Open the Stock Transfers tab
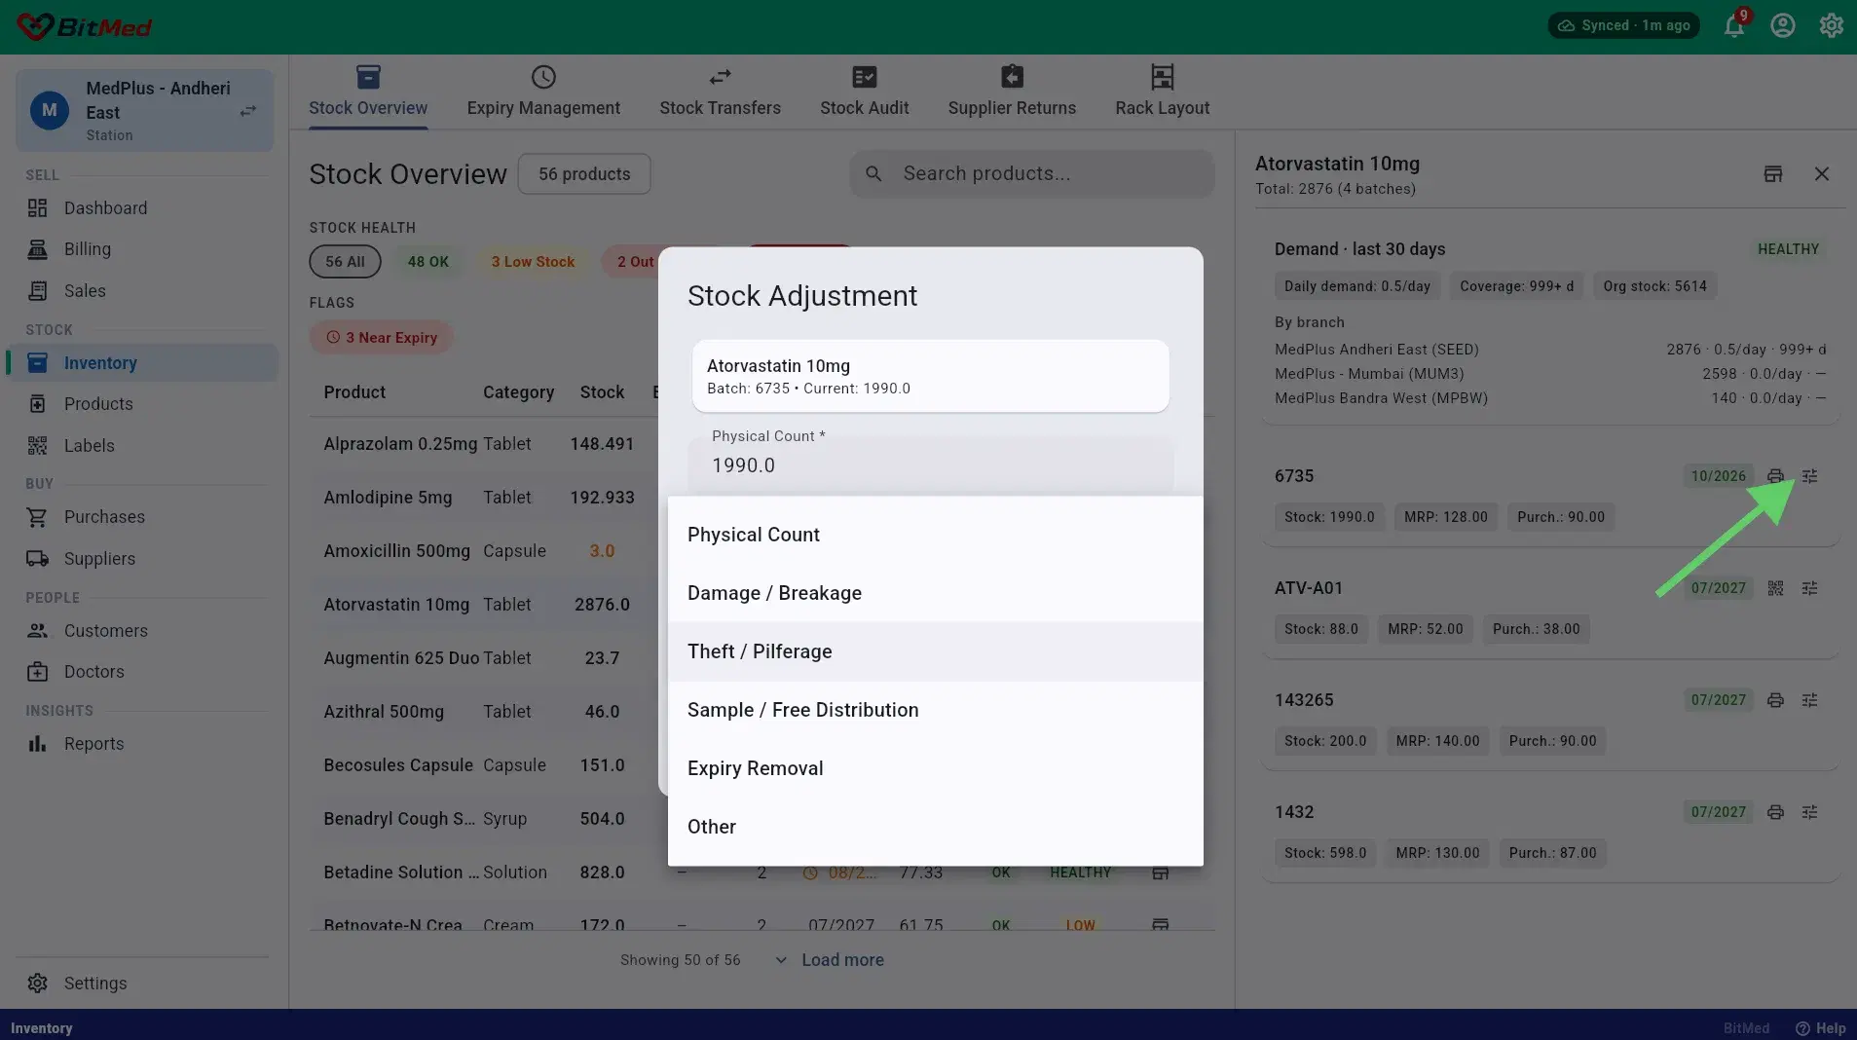The width and height of the screenshot is (1857, 1040). click(x=720, y=92)
